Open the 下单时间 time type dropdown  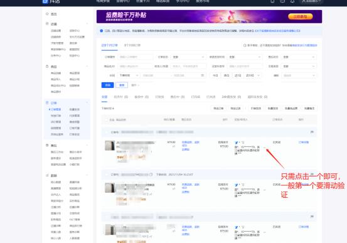coord(129,75)
